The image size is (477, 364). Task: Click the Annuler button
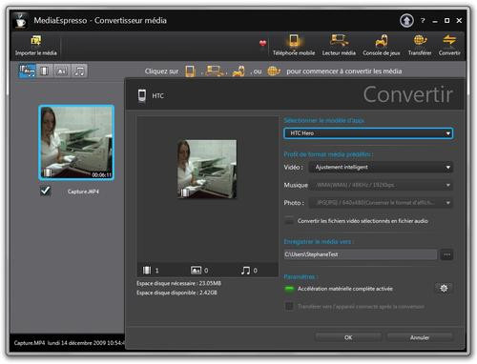click(x=420, y=337)
